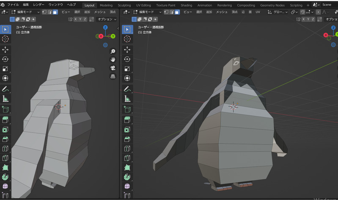Click the pan hand icon in left viewport

pyautogui.click(x=113, y=59)
